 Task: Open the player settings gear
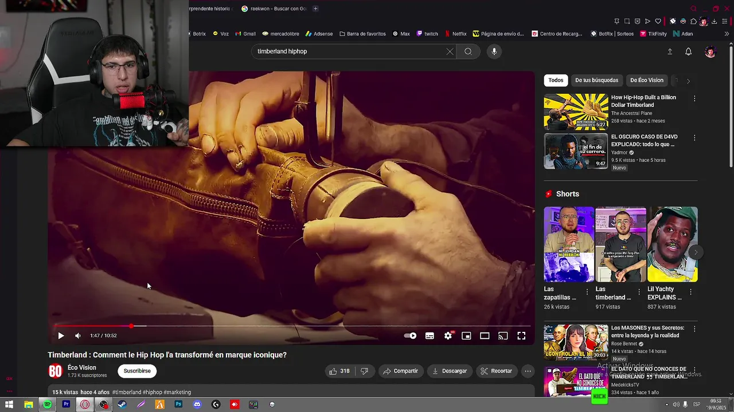[448, 336]
